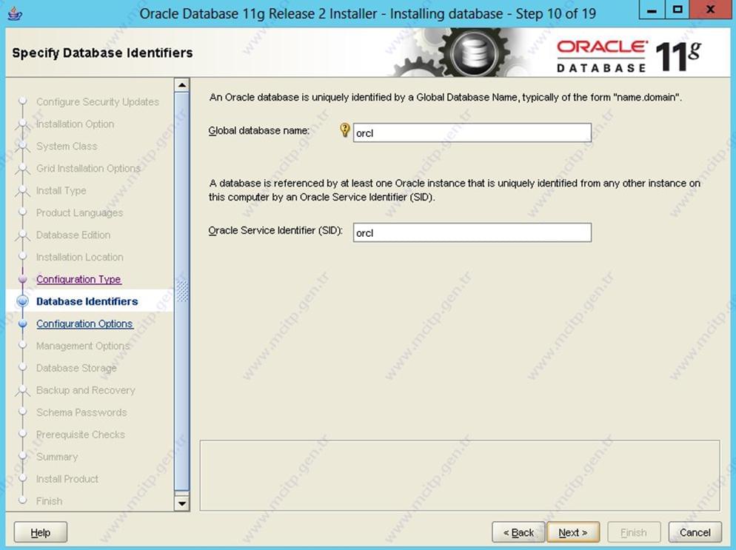Go to Configuration Options step
This screenshot has height=550, width=736.
pos(84,323)
